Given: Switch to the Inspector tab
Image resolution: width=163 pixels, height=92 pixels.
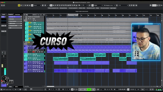Looking at the screenshot, I should click(11, 14).
